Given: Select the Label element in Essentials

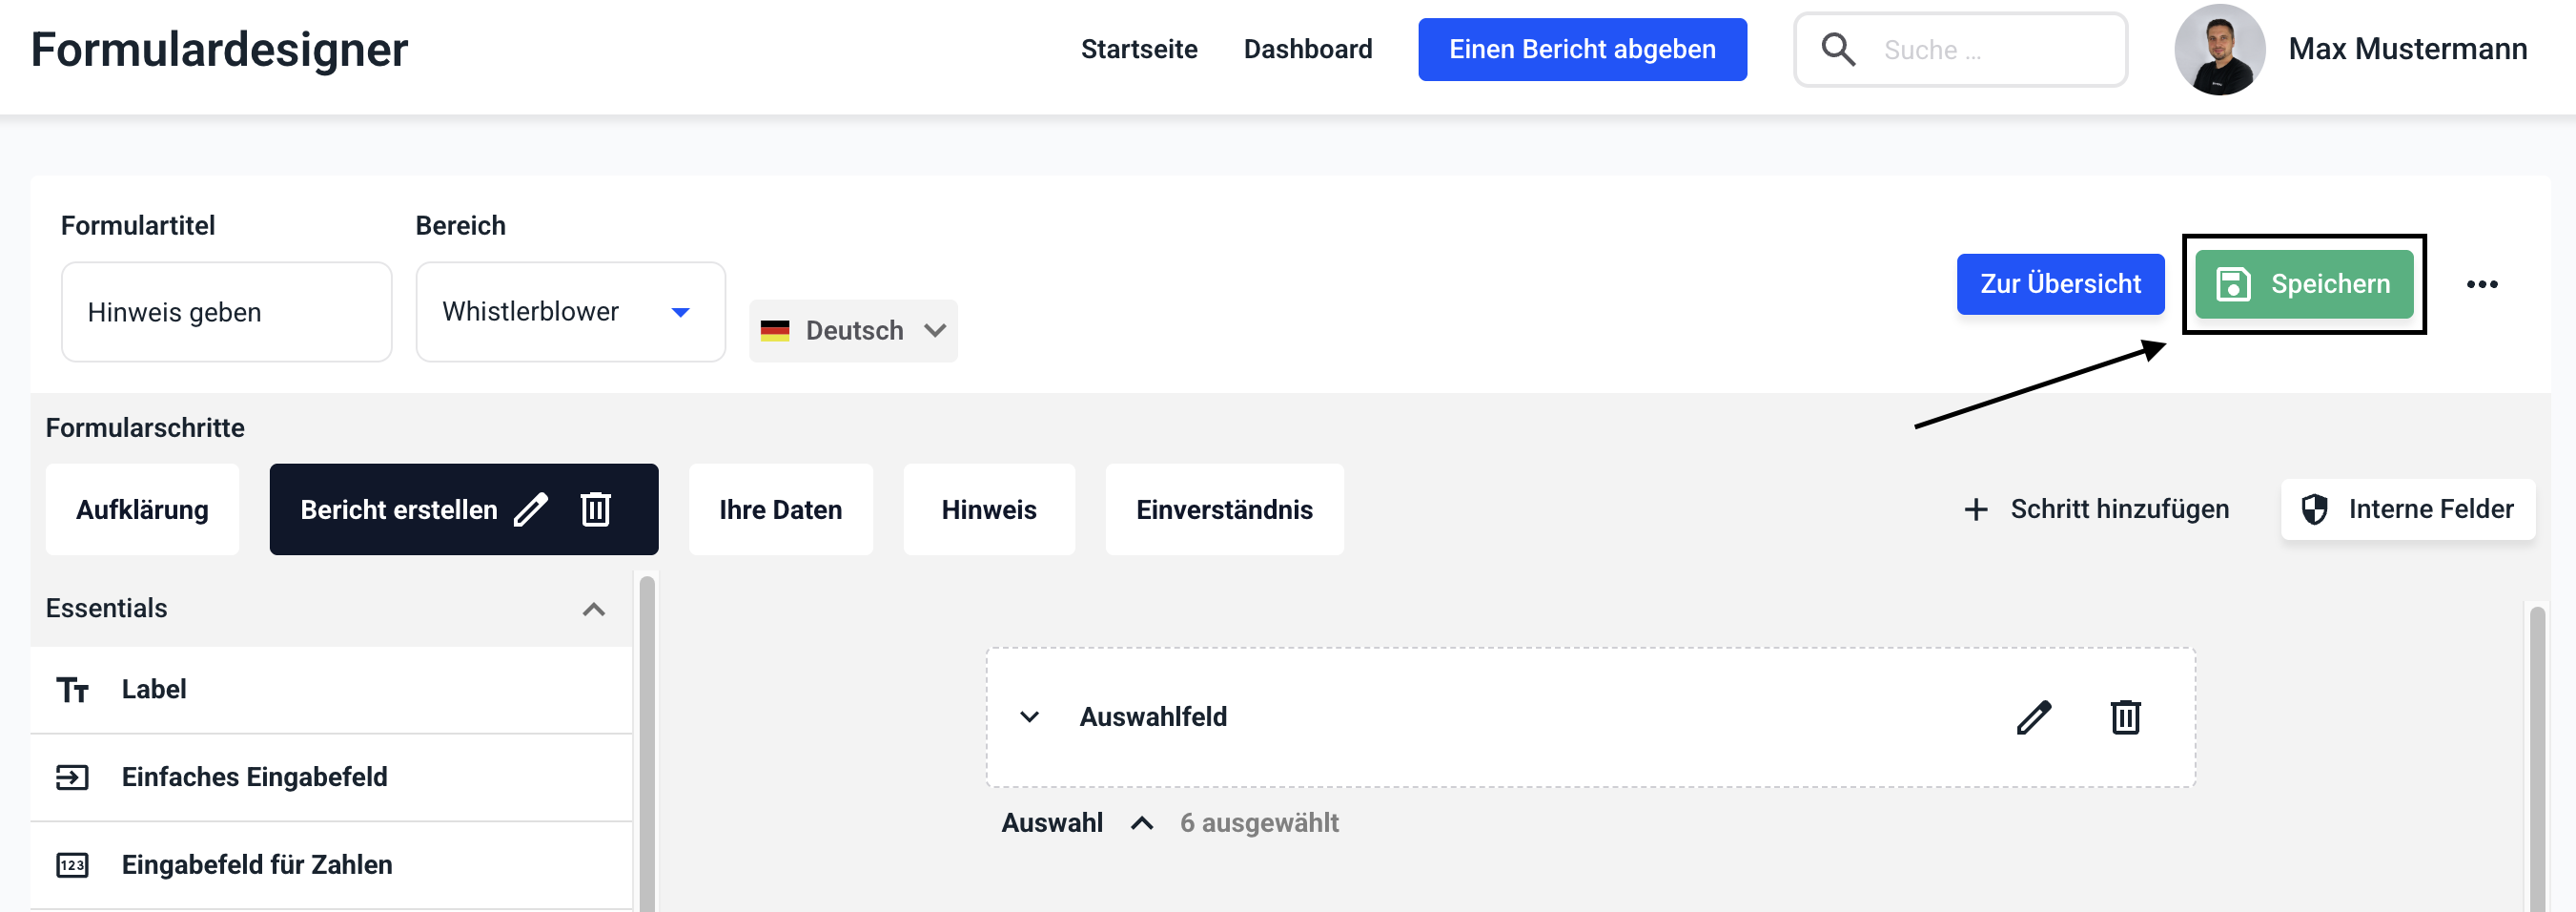Looking at the screenshot, I should (153, 689).
